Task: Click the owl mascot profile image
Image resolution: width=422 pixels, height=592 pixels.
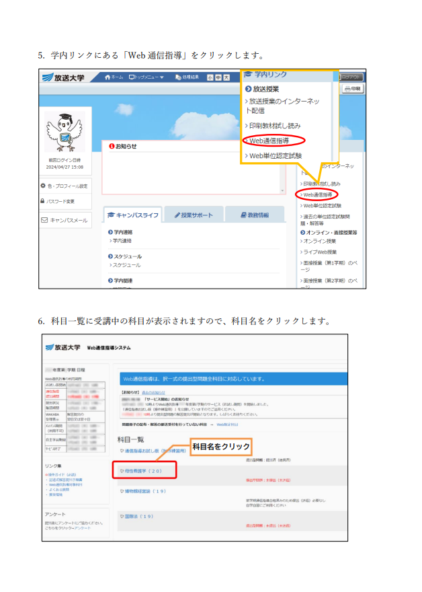Action: click(x=65, y=132)
